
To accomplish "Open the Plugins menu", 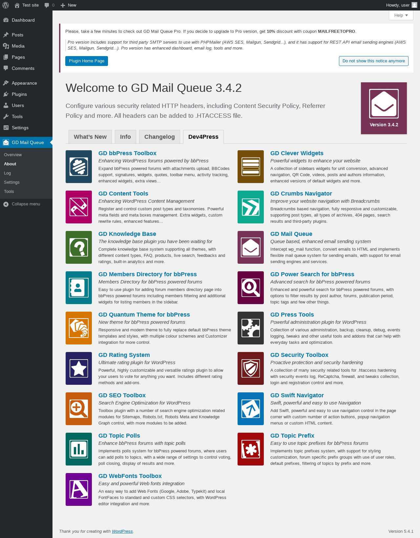I will 26,94.
